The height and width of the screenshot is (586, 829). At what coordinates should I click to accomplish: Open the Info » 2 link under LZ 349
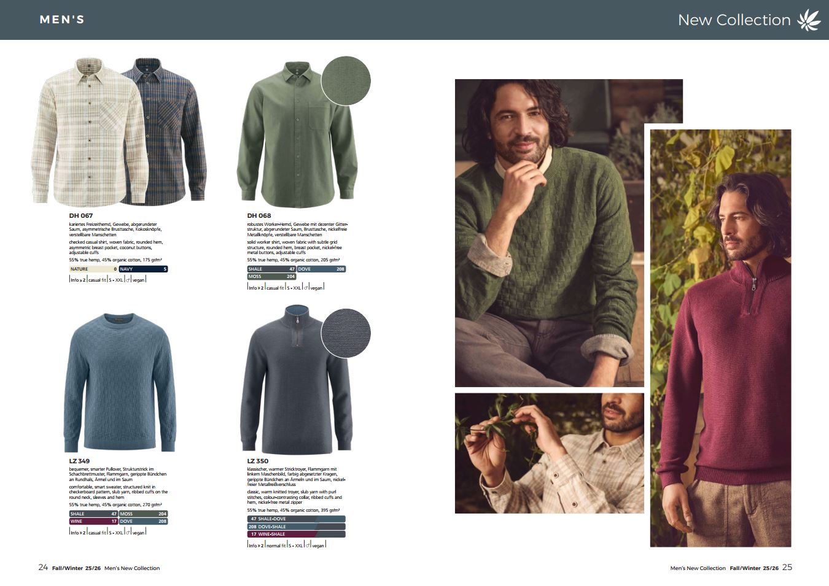click(x=78, y=533)
